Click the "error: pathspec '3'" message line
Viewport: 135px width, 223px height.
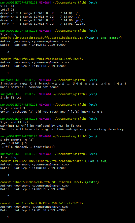tap(51, 112)
